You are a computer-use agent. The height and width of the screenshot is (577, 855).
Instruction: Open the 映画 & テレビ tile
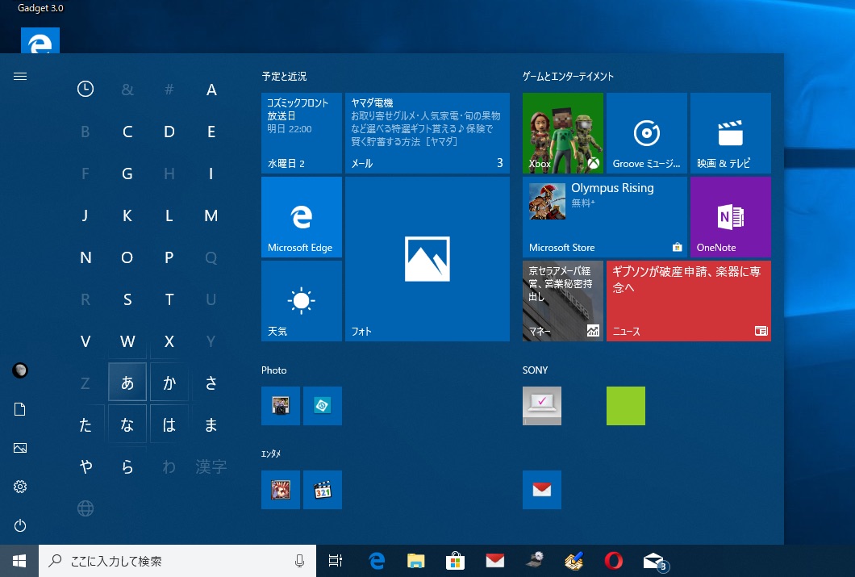[731, 133]
